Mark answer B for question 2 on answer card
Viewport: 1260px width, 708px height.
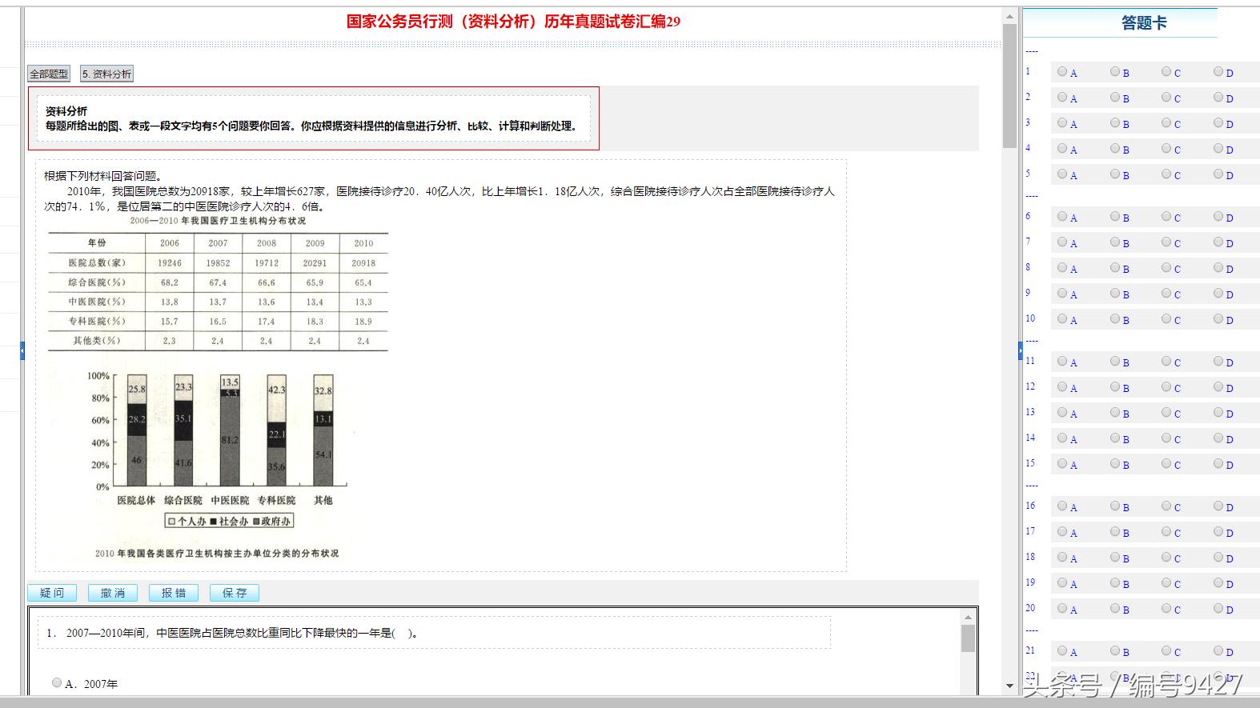point(1115,97)
